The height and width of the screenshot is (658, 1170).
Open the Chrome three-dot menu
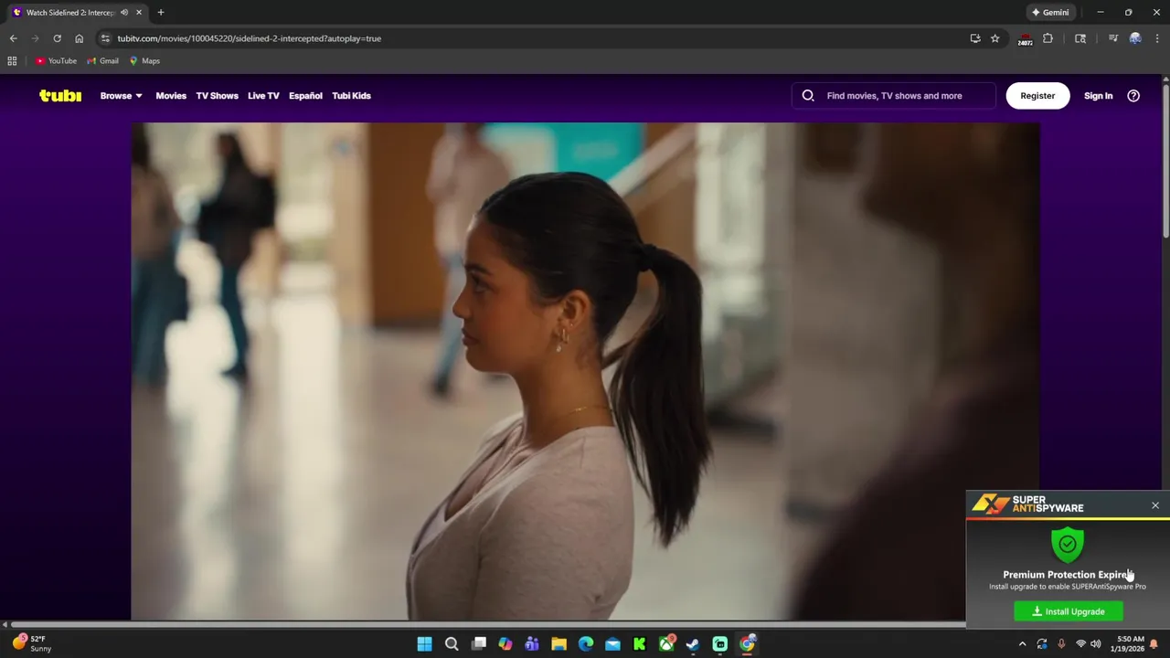pos(1156,38)
